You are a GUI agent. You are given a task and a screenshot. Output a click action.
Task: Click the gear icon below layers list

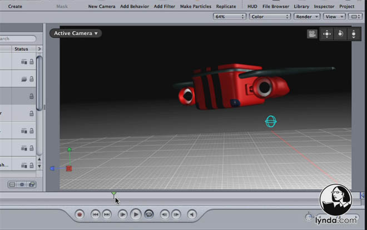click(22, 184)
